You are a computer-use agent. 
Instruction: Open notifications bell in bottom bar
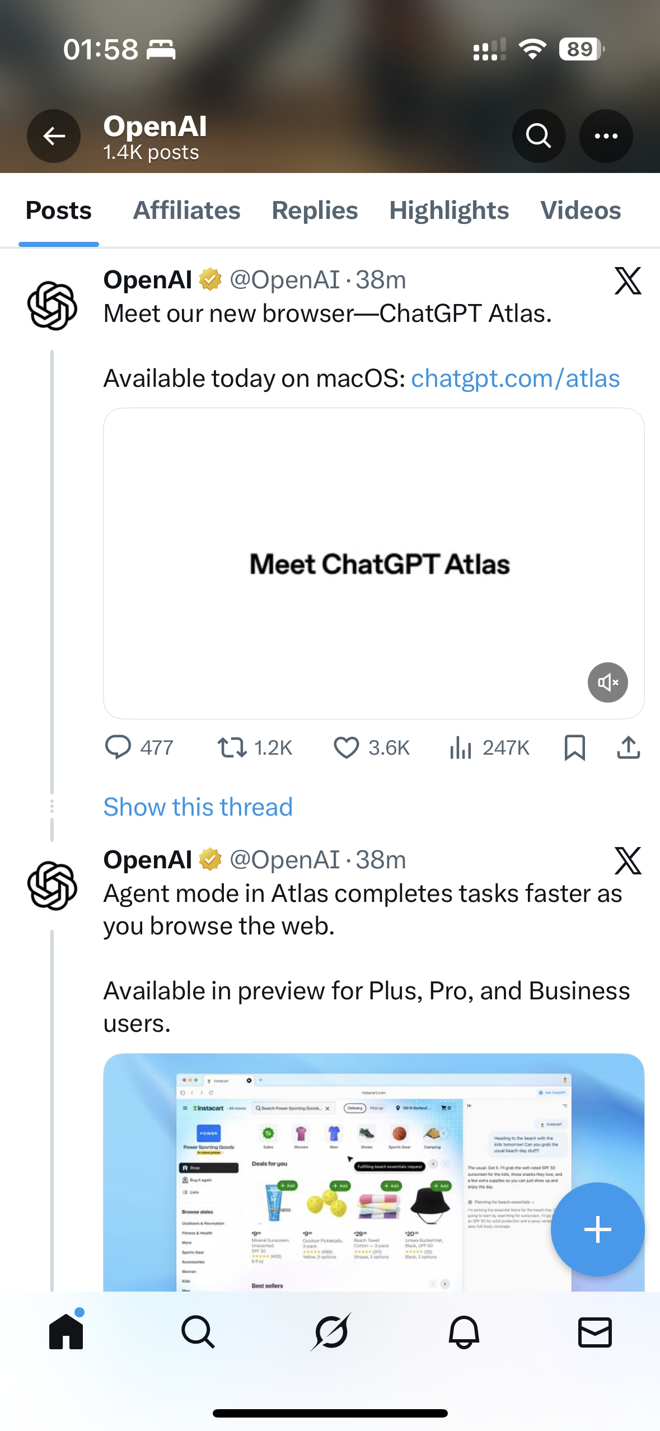[x=464, y=1332]
